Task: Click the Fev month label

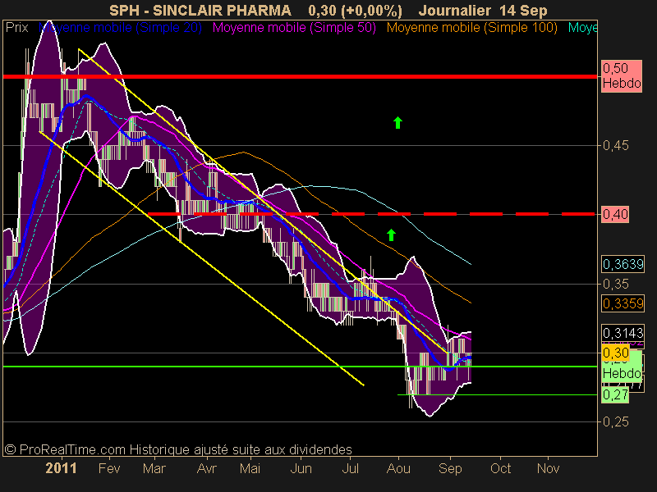Action: point(109,468)
